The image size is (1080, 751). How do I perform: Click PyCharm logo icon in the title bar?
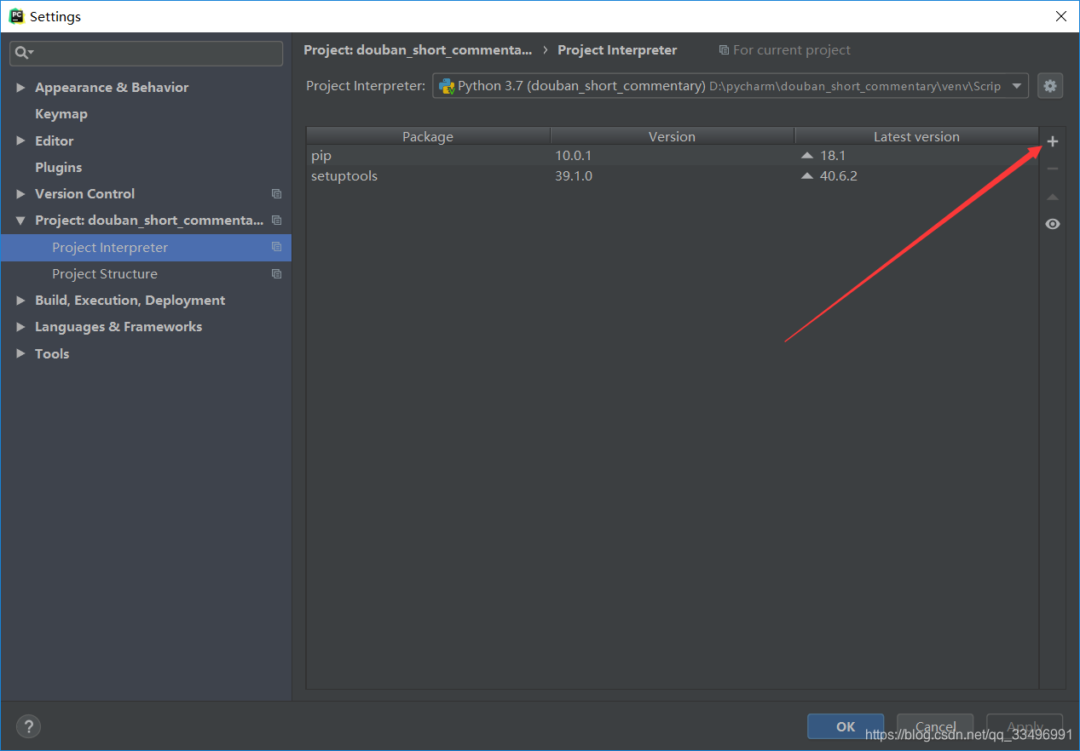click(16, 16)
